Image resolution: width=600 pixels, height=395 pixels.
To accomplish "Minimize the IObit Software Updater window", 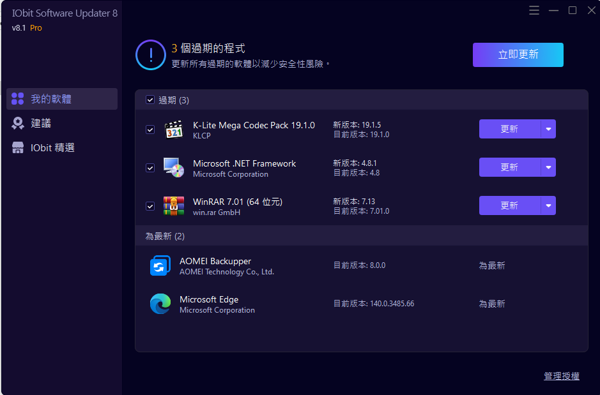I will (x=553, y=10).
